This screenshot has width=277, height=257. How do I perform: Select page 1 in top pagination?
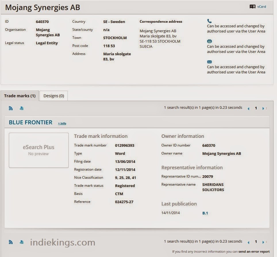pos(256,108)
